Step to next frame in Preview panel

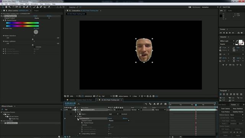[230, 33]
